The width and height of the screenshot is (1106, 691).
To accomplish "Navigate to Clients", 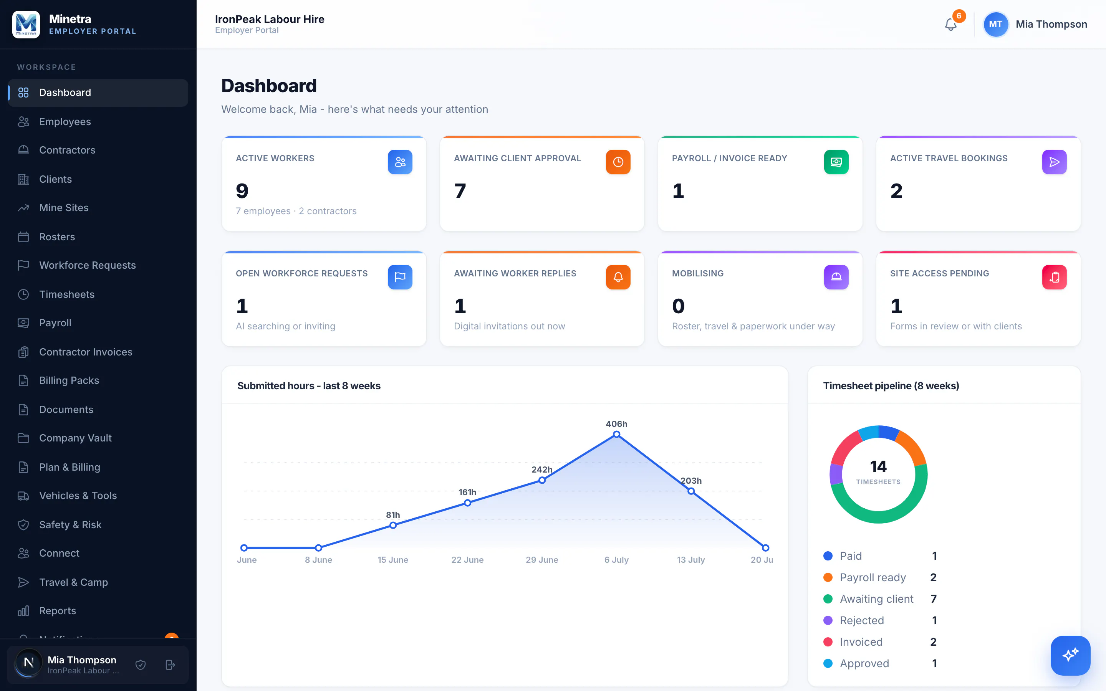I will click(x=98, y=179).
